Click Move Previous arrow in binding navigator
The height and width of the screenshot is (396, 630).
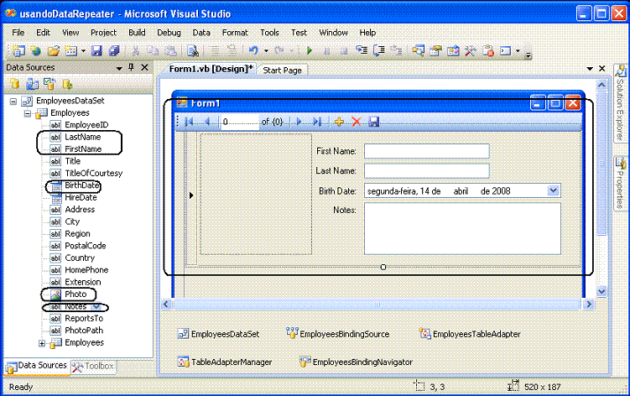207,122
